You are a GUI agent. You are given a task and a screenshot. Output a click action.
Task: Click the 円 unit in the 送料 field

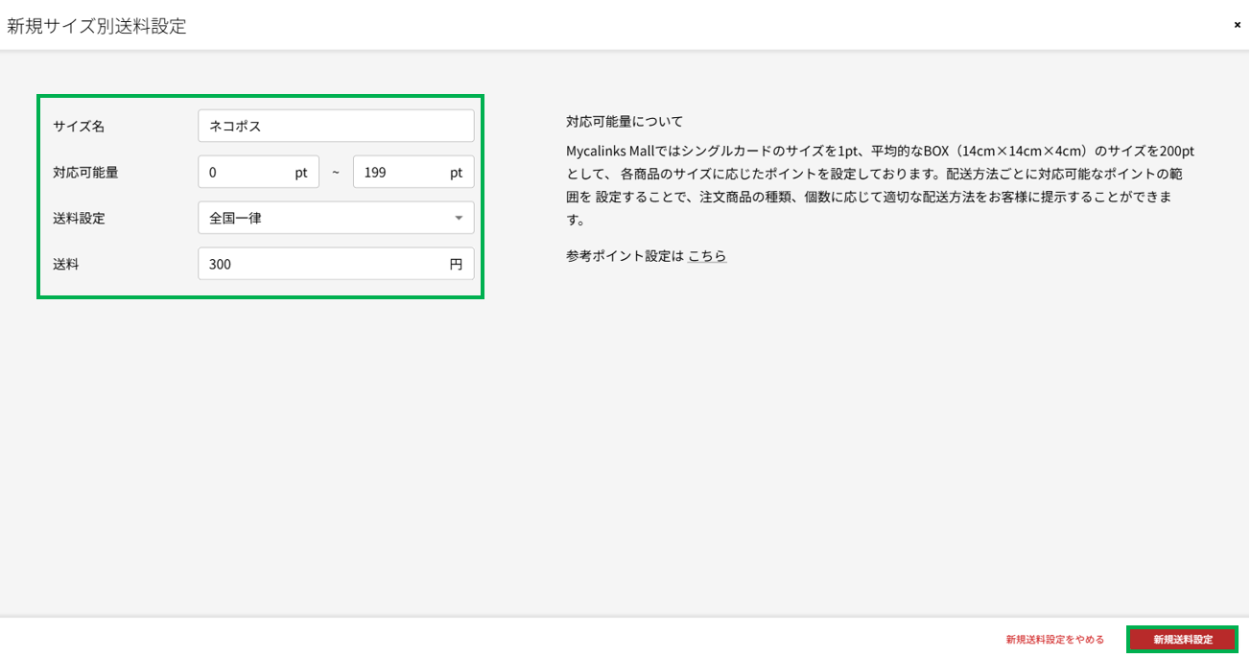(456, 264)
